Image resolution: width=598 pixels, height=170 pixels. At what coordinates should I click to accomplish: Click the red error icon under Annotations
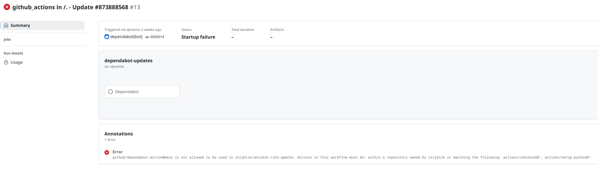107,152
